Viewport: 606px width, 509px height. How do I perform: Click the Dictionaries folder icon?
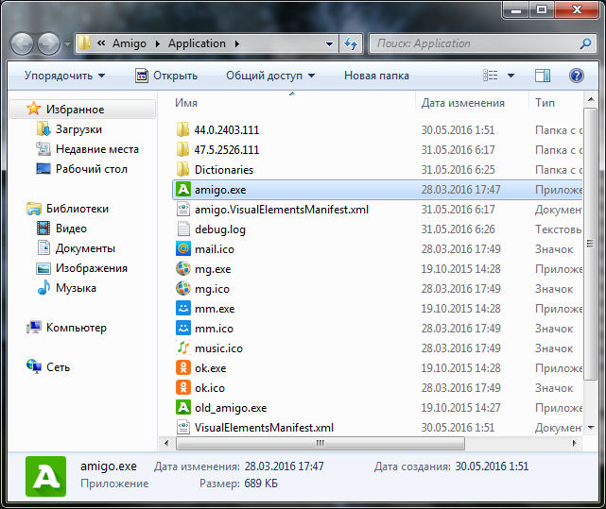click(182, 170)
